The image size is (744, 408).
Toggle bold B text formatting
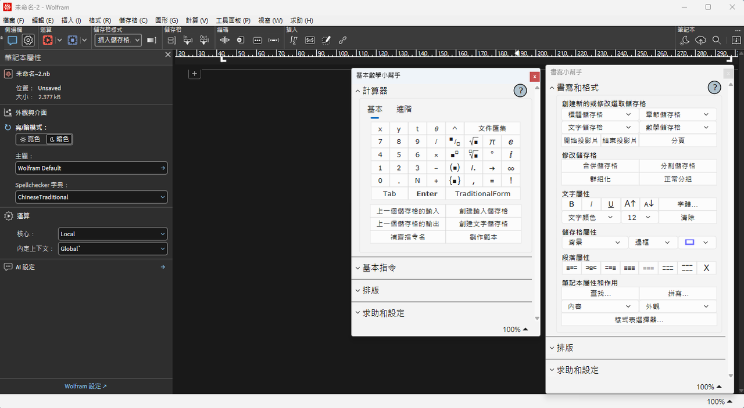point(571,204)
